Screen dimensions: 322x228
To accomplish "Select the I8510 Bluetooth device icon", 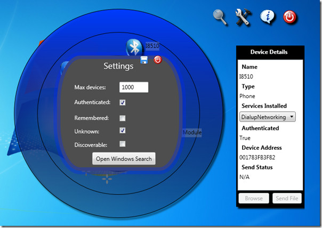I will [x=134, y=47].
